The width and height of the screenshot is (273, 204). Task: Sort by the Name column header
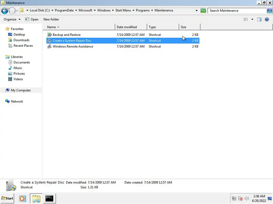pyautogui.click(x=79, y=27)
